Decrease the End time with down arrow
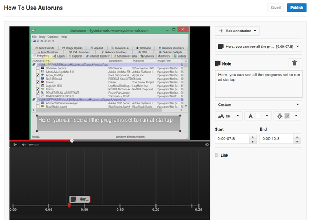This screenshot has height=220, width=312. pyautogui.click(x=297, y=141)
